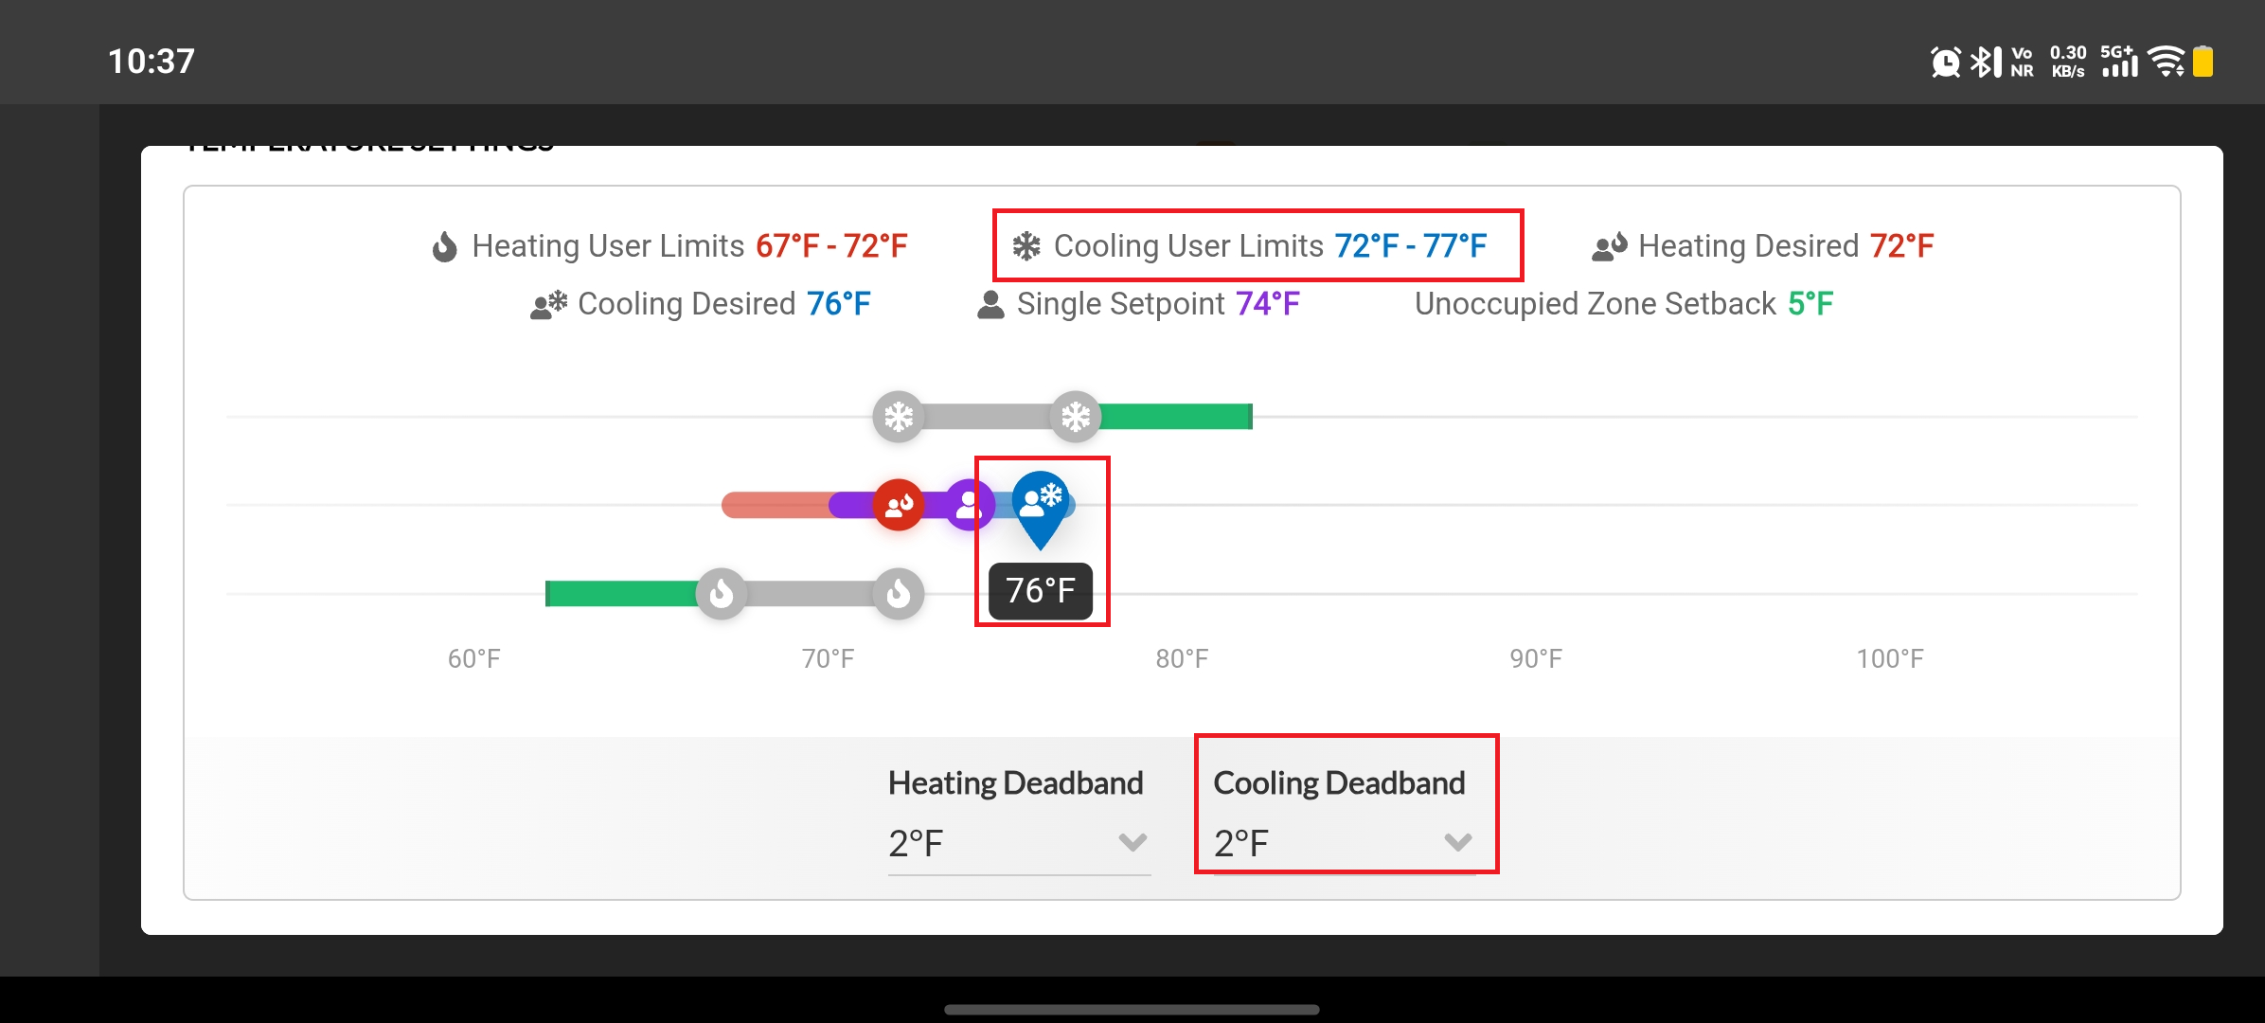Viewport: 2265px width, 1023px height.
Task: Click the 70°F axis label
Action: 828,659
